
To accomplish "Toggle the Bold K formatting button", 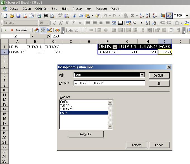I will tap(67, 23).
